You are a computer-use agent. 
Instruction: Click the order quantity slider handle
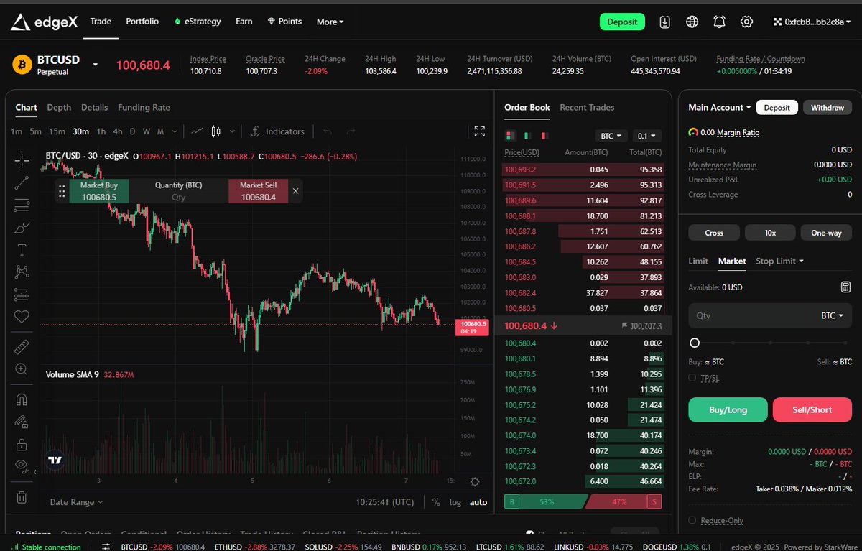pyautogui.click(x=695, y=343)
